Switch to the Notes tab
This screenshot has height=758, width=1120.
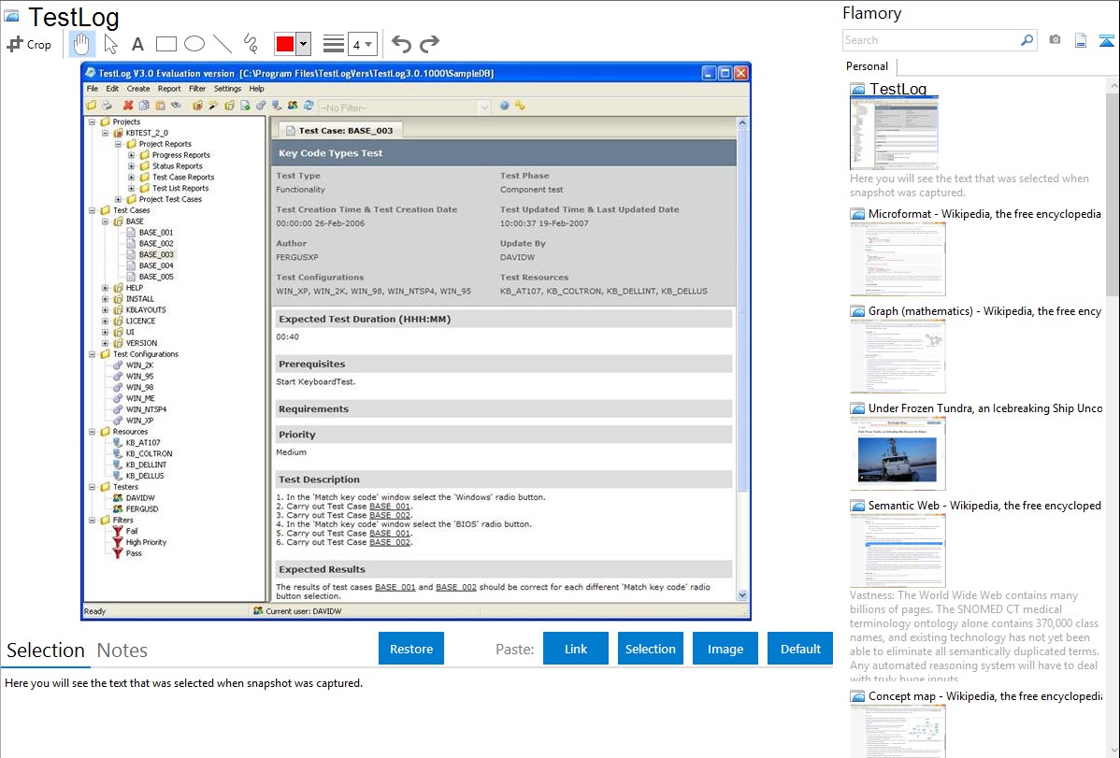coord(122,651)
